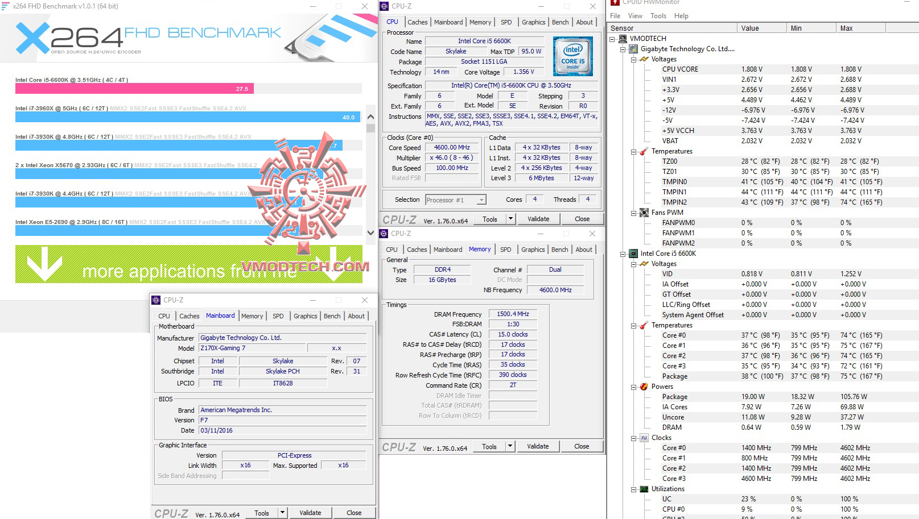
Task: Select the Gigabyte Technology motherboard icon
Action: [633, 49]
